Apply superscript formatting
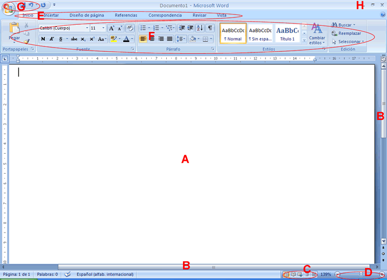The image size is (387, 280). coord(92,39)
